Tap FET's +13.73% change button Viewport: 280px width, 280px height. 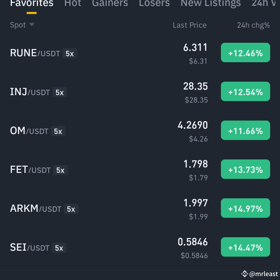click(245, 169)
